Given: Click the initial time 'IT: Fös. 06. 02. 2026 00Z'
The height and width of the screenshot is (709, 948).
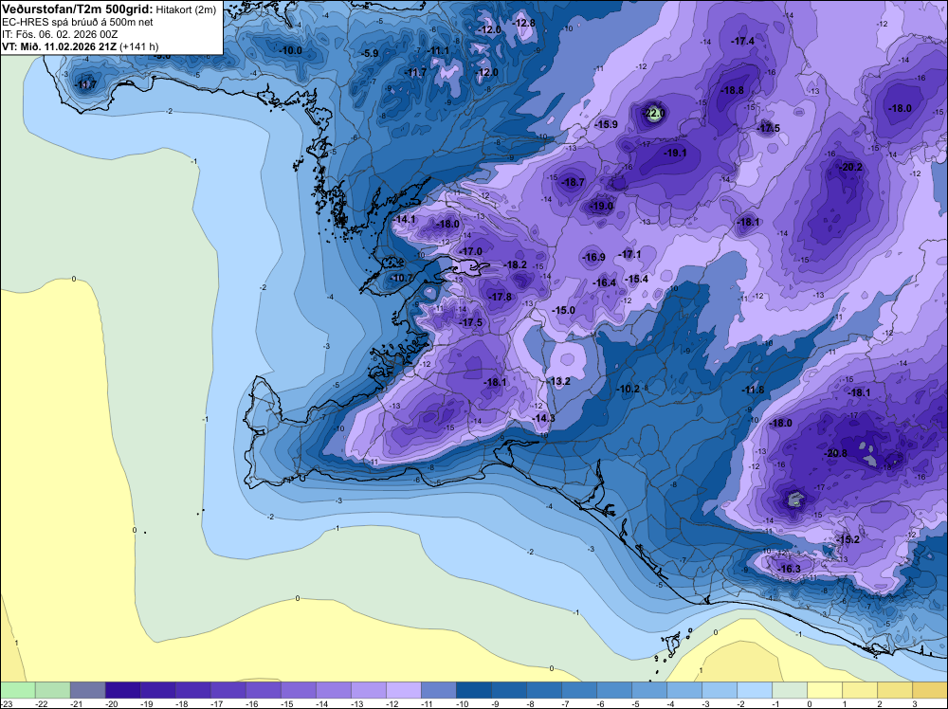Looking at the screenshot, I should click(59, 34).
